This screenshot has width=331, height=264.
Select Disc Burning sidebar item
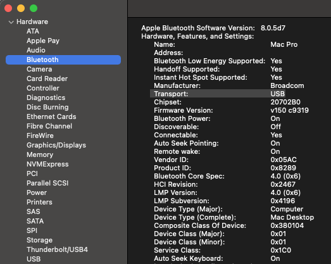point(47,107)
